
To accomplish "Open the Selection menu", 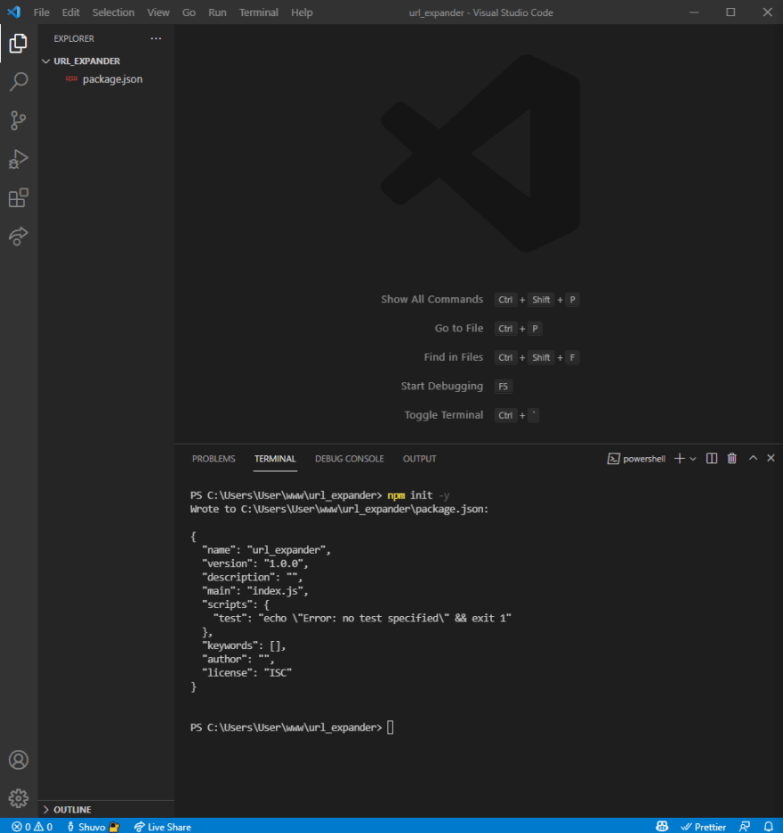I will coord(113,12).
